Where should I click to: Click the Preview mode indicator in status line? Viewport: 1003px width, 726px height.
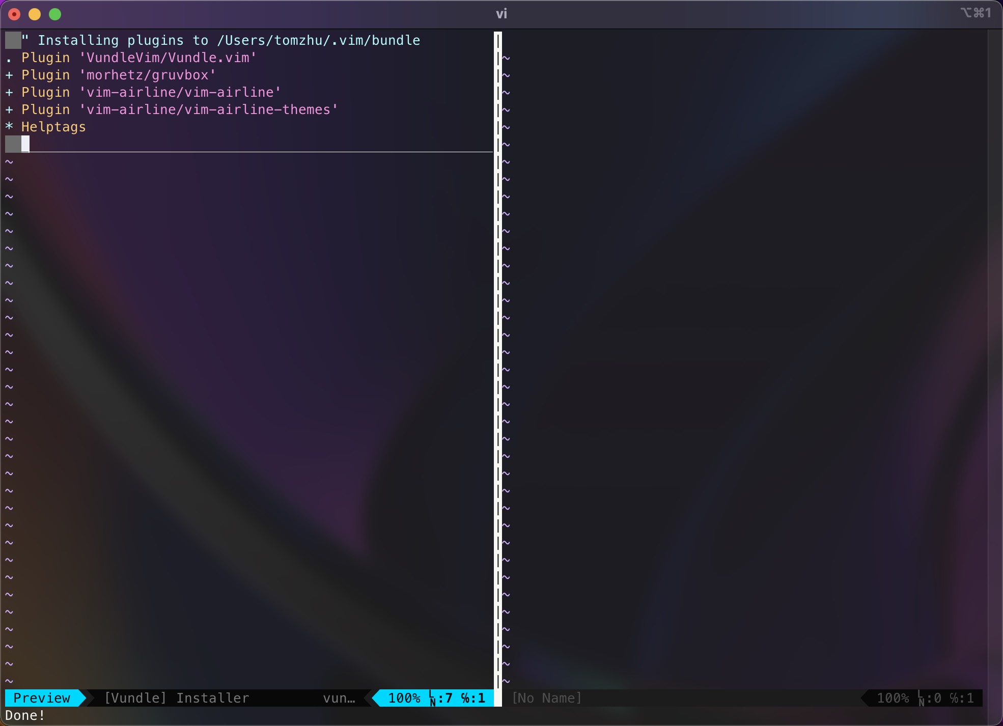pos(42,698)
